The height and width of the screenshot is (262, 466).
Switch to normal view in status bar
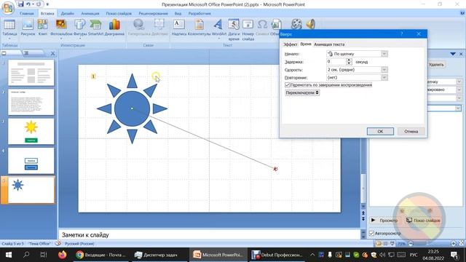coord(379,244)
